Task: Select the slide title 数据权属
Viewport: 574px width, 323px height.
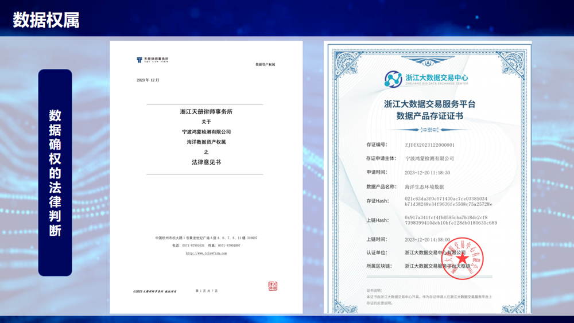Action: (46, 20)
